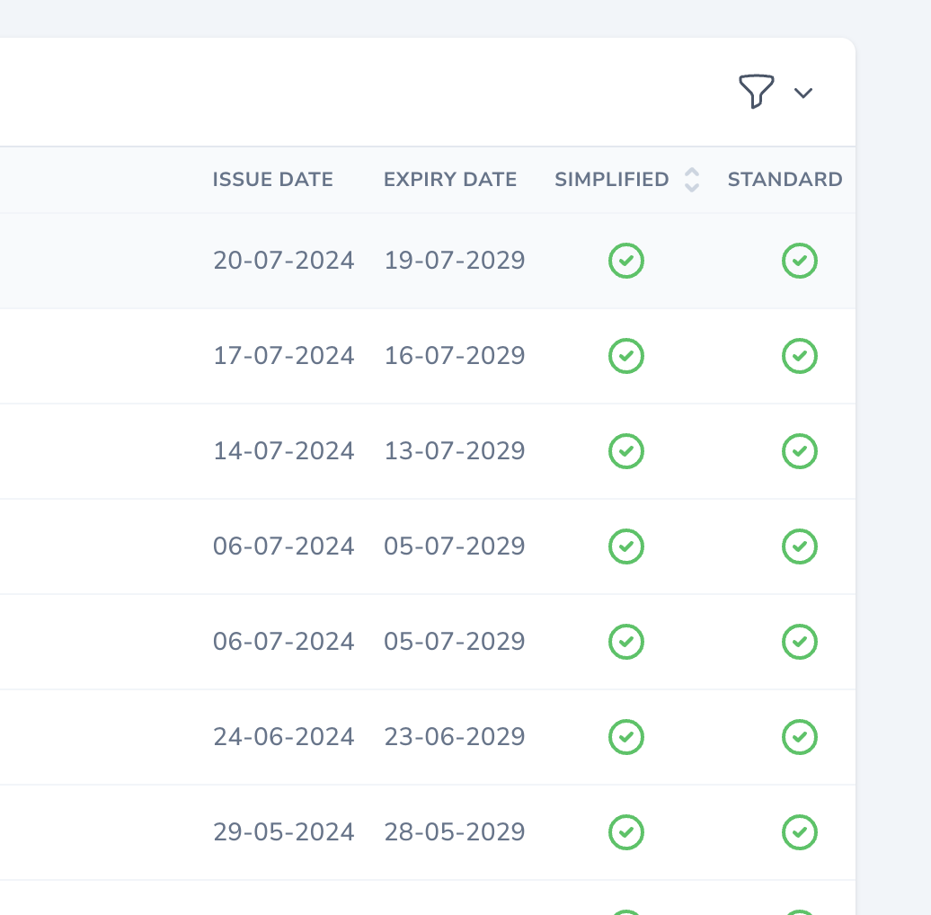This screenshot has width=931, height=915.
Task: Click Standard status icon for the 24-06-2024 row
Action: [x=799, y=737]
